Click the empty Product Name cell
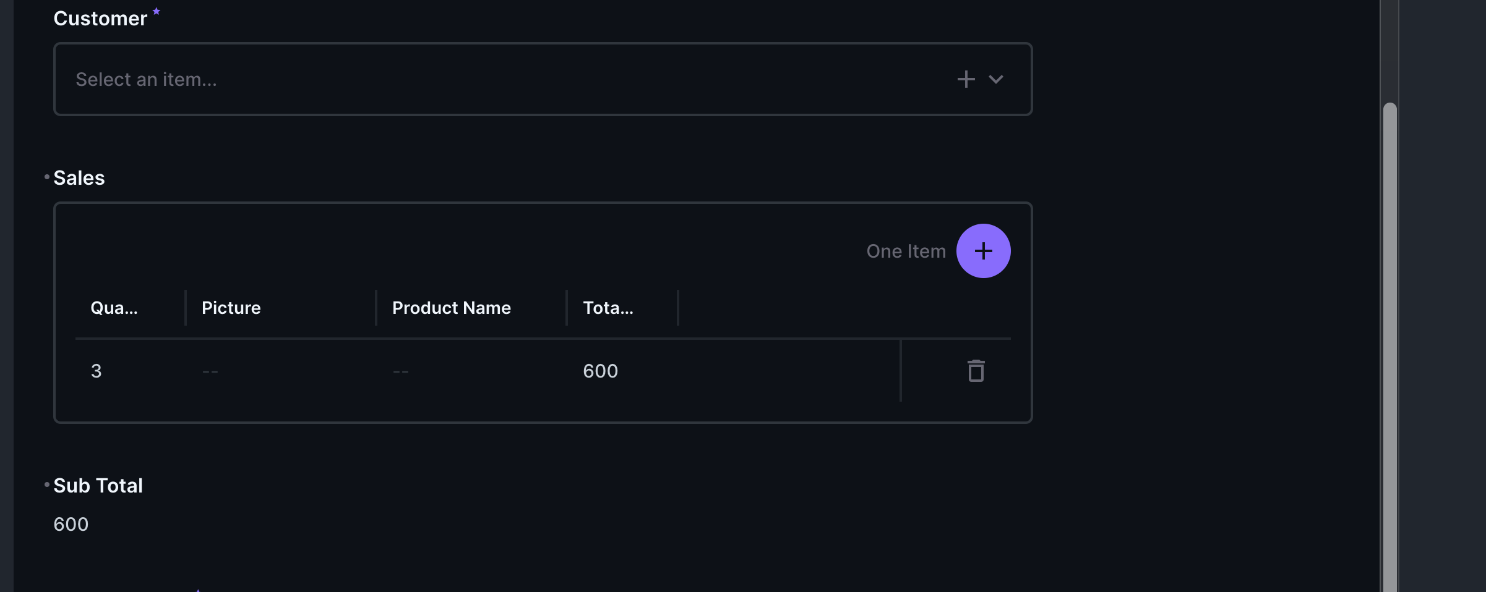The width and height of the screenshot is (1486, 592). [x=400, y=371]
